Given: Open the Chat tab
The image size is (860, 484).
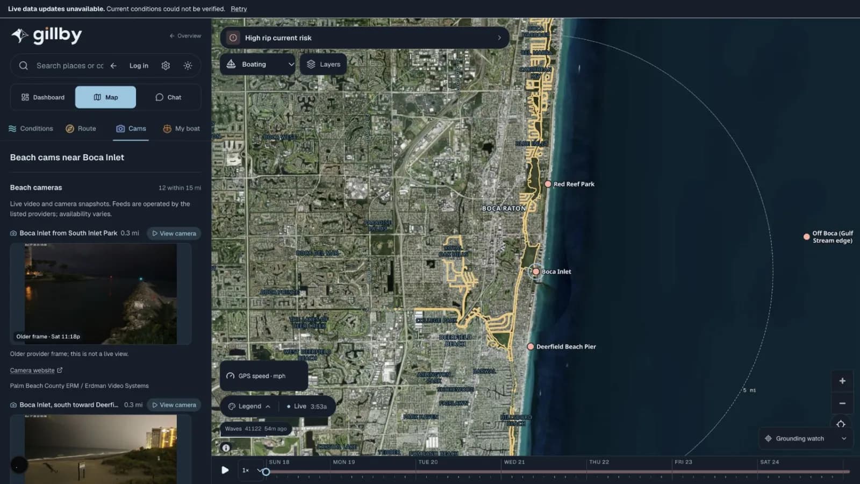Looking at the screenshot, I should 168,97.
